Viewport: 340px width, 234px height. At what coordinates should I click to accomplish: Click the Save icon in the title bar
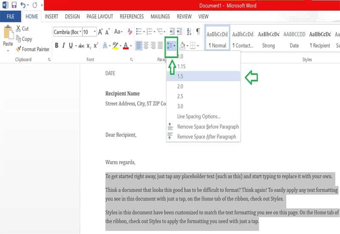click(x=14, y=6)
